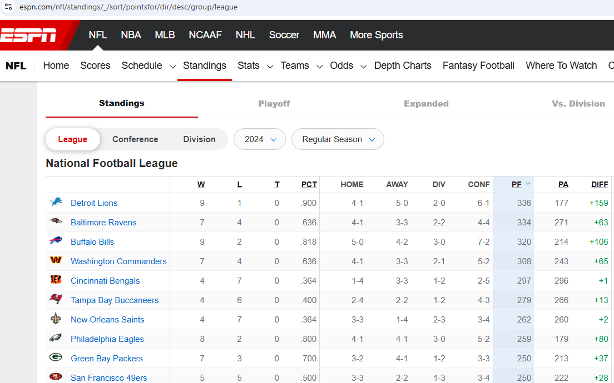
Task: Click the Washington Commanders team logo
Action: (x=56, y=261)
